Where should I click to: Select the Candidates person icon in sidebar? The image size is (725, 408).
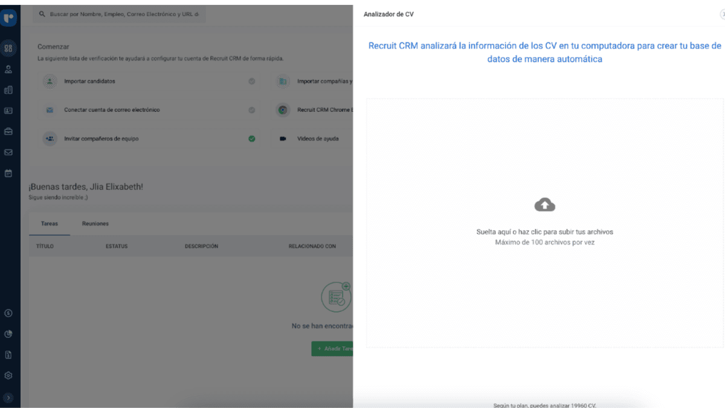(8, 68)
